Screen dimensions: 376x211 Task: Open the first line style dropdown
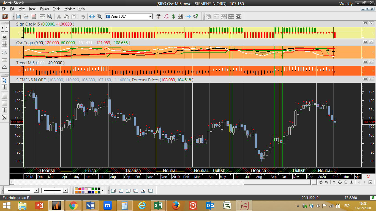(36, 190)
